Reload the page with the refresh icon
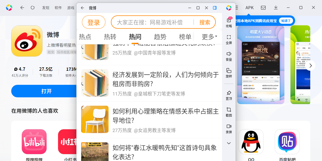 (32, 8)
